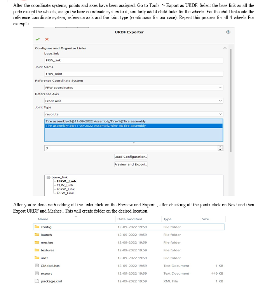Collapse the Configure and Organize Links section
This screenshot has width=265, height=291.
(x=224, y=48)
